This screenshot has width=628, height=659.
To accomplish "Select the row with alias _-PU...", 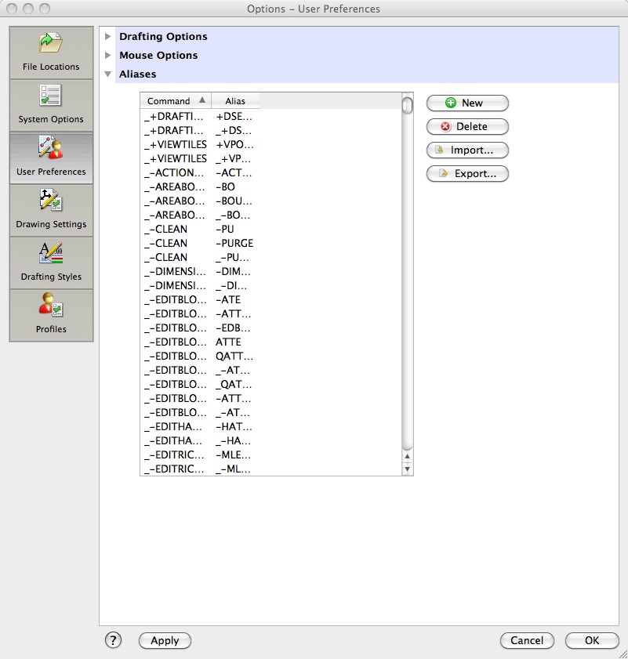I will click(271, 257).
